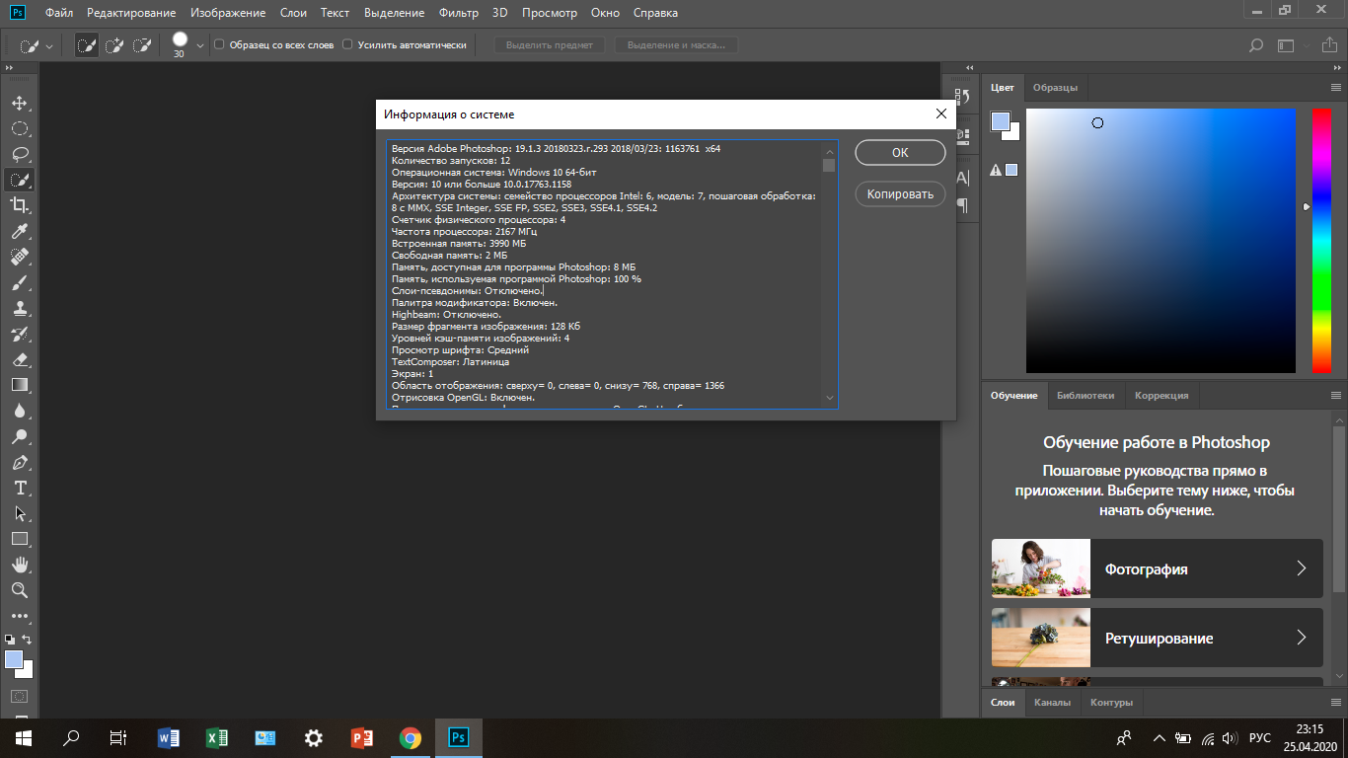The height and width of the screenshot is (758, 1348).
Task: Select the Quick Selection tool in the left toolbar
Action: (x=19, y=180)
